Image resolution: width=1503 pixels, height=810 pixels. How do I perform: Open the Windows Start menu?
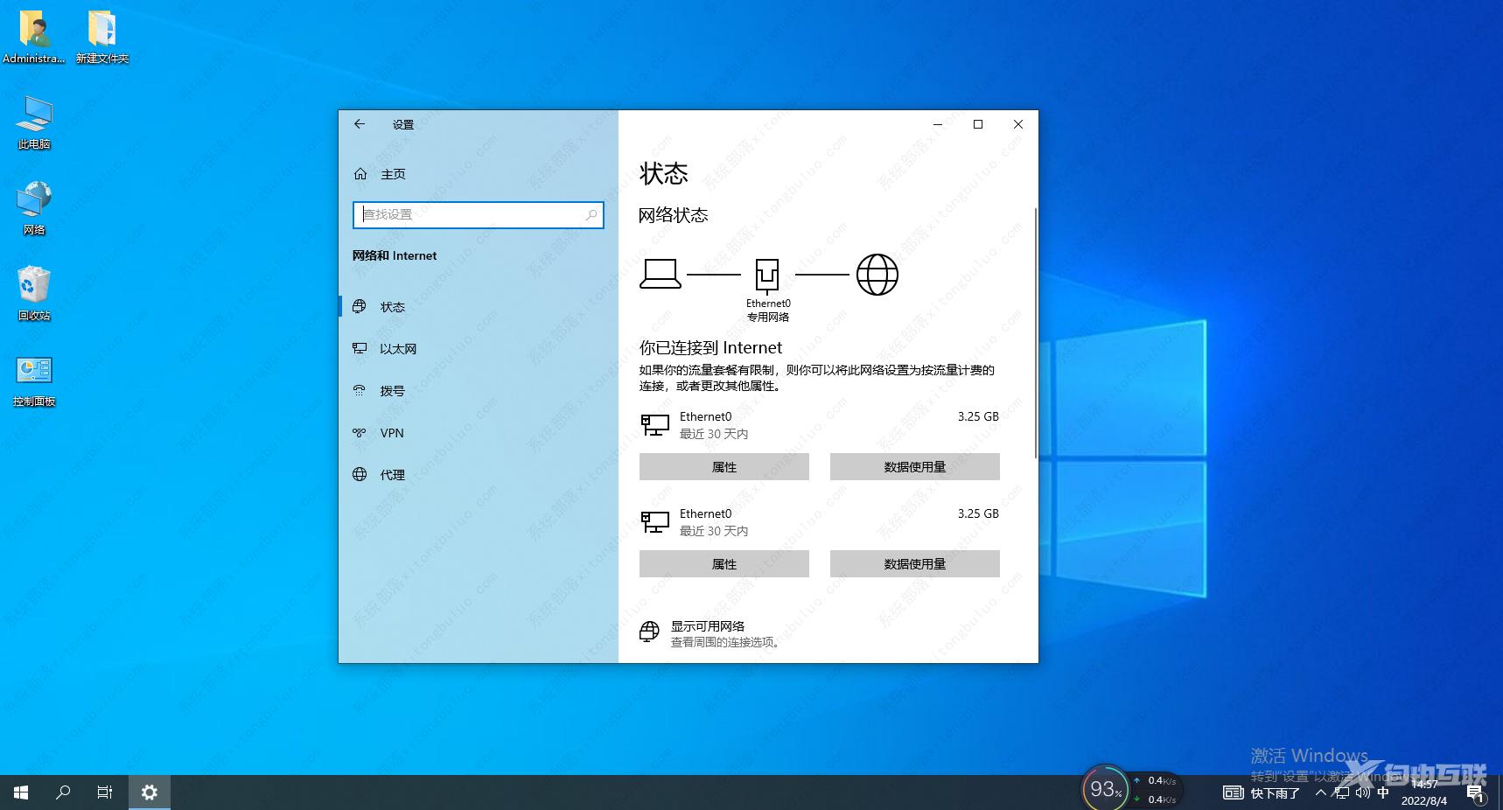pyautogui.click(x=21, y=793)
